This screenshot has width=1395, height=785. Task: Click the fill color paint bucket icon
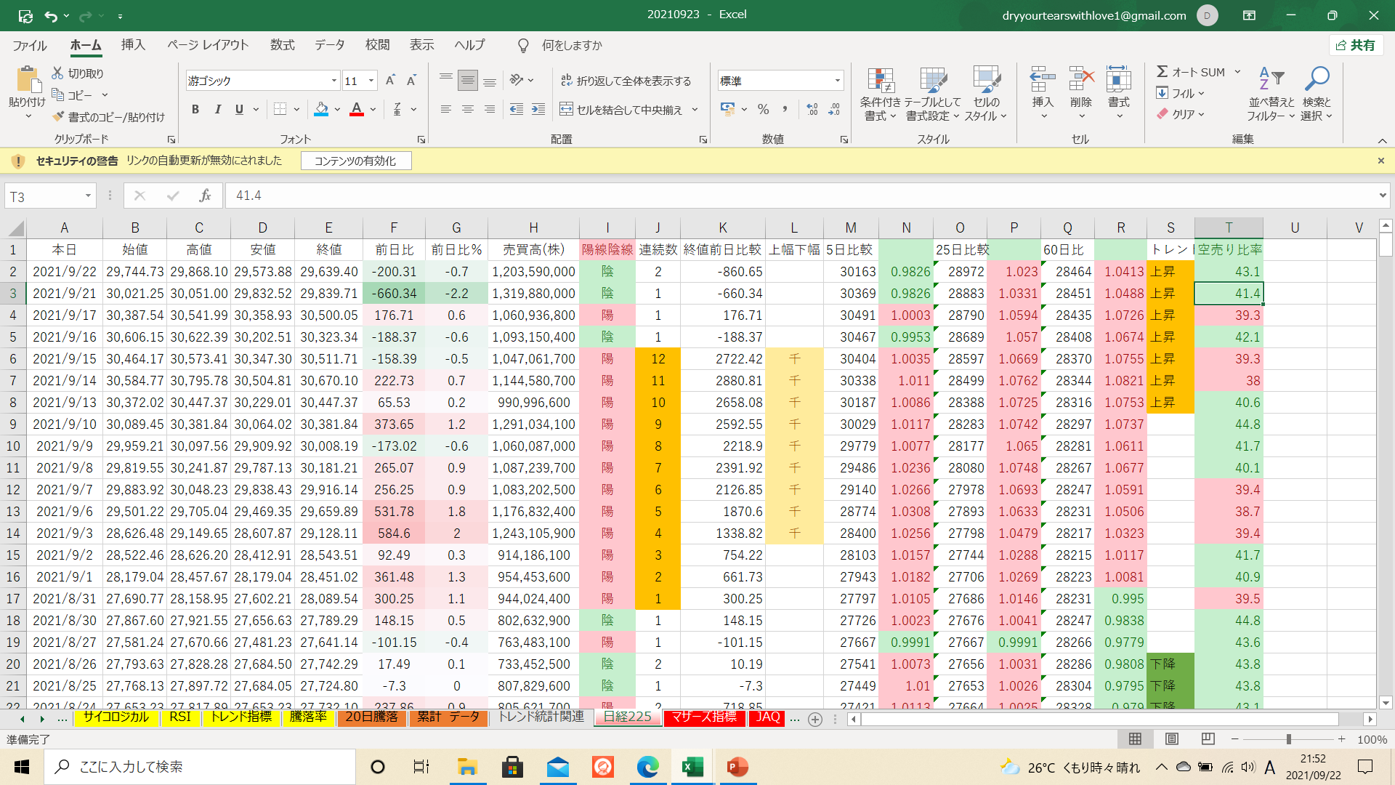(321, 109)
